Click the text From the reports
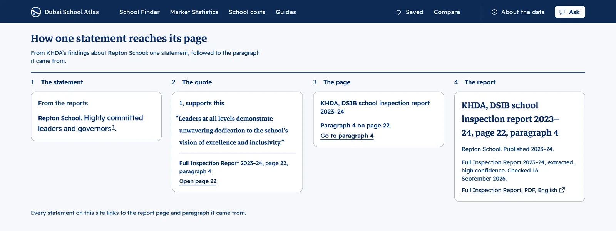Image resolution: width=616 pixels, height=231 pixels. [x=63, y=103]
